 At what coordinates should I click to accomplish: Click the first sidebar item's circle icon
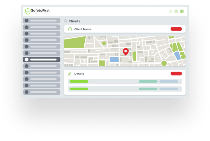click(x=26, y=21)
